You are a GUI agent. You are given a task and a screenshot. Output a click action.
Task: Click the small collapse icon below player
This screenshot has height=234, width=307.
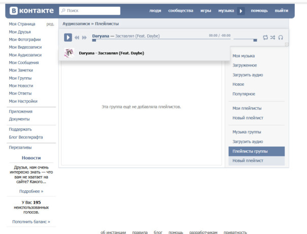tap(287, 44)
